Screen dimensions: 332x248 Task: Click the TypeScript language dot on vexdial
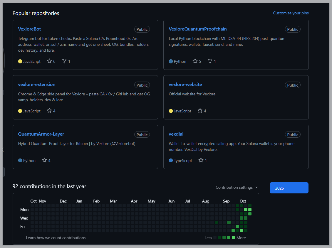[x=171, y=161]
